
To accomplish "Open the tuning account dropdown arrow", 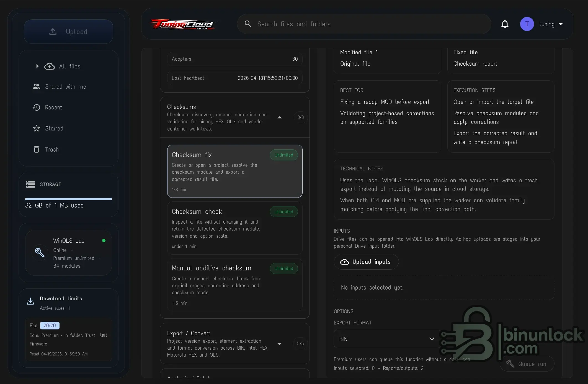I will coord(561,24).
